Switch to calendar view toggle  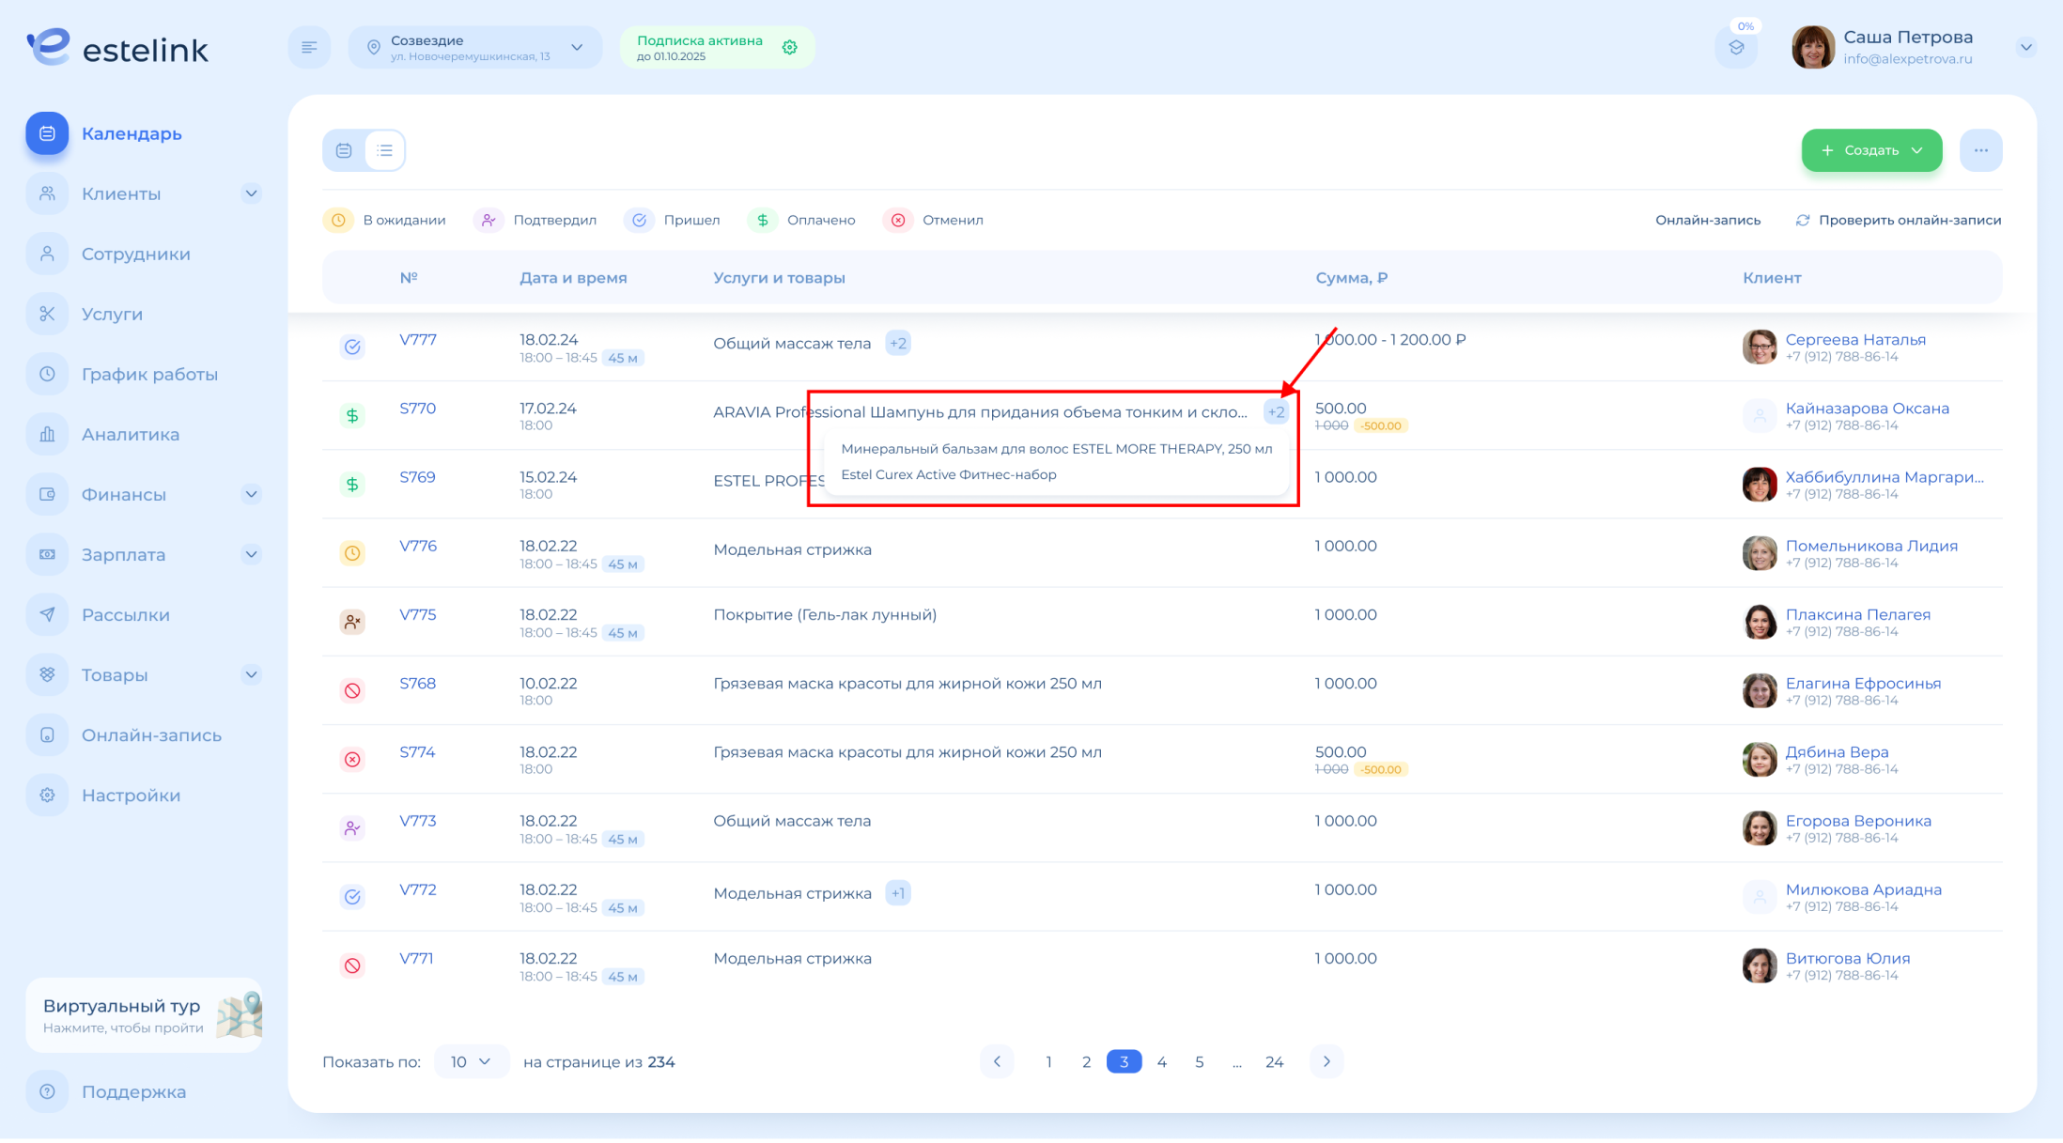[x=344, y=150]
